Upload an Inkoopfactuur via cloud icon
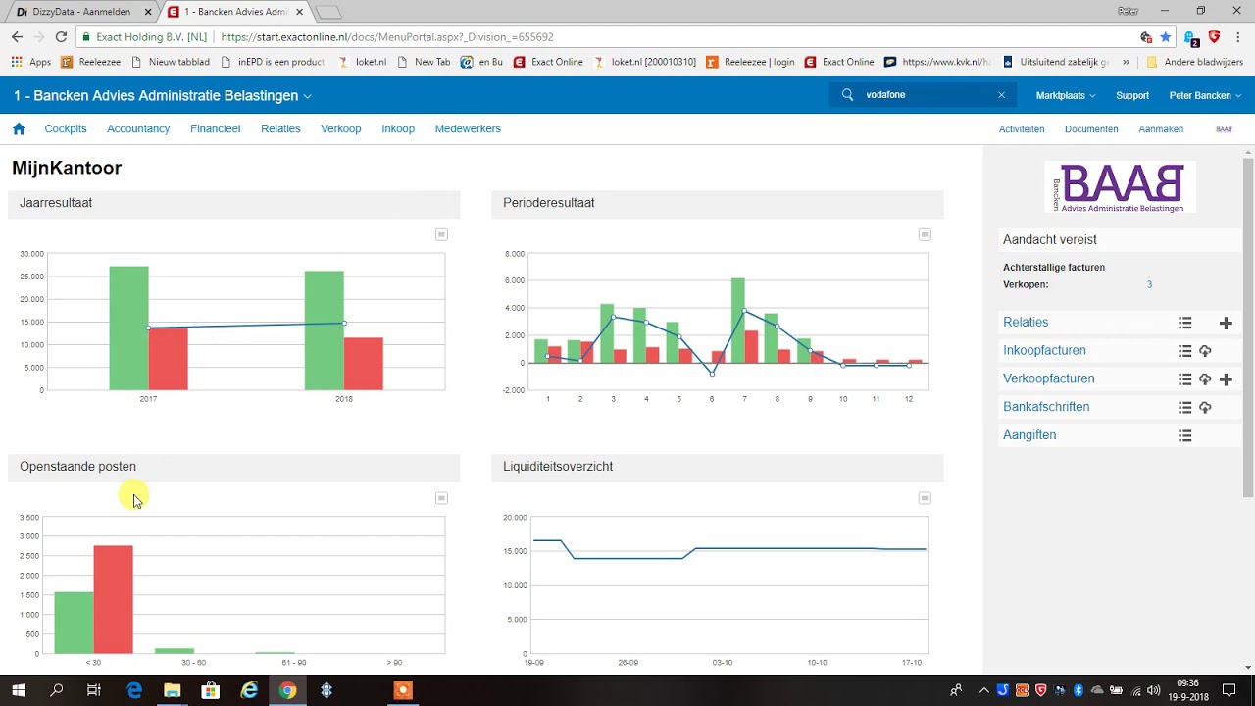This screenshot has height=706, width=1255. 1206,351
